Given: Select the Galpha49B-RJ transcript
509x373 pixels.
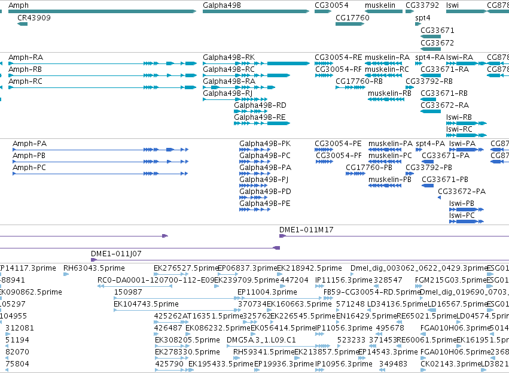Looking at the screenshot, I should 235,99.
